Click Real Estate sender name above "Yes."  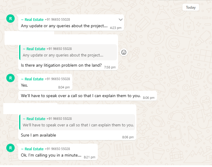pyautogui.click(x=32, y=79)
